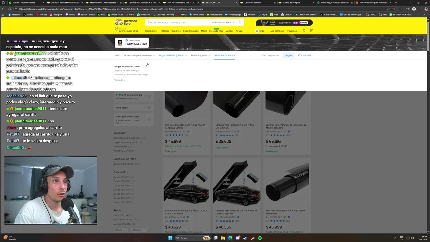Open the Enzo account dropdown
430x242 pixels.
coord(261,31)
